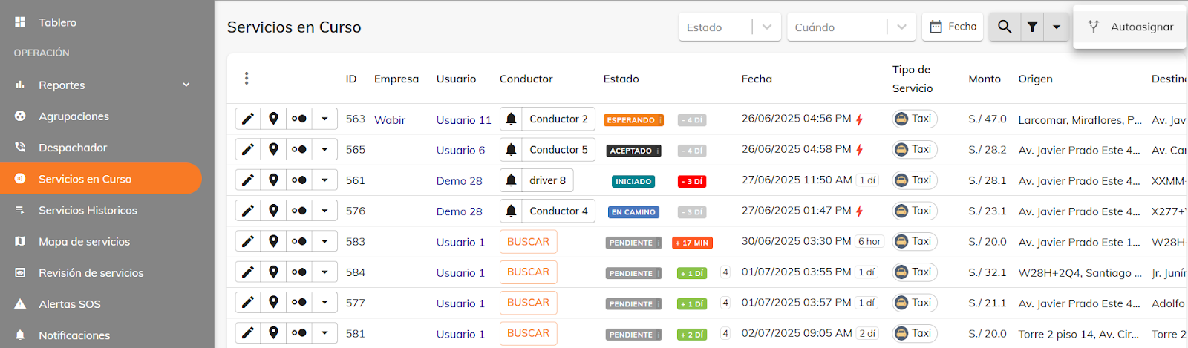Screen dimensions: 1188x348
Task: Click the route dots icon for service 577
Action: [x=299, y=303]
